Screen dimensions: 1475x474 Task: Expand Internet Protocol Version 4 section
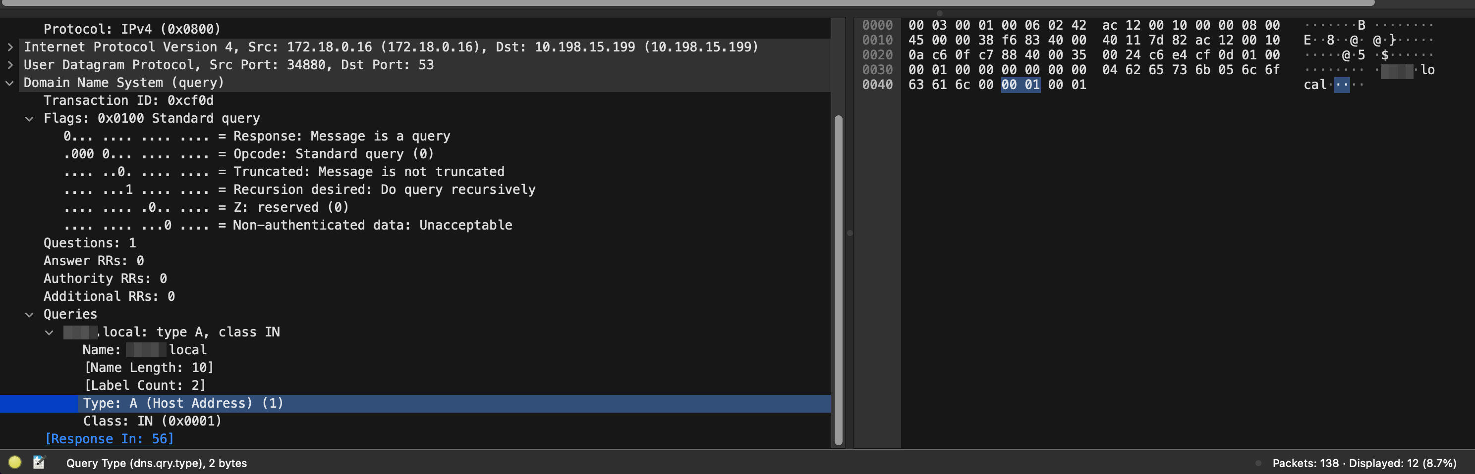(10, 47)
